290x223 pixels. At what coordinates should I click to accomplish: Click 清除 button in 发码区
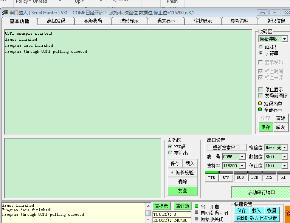point(183,181)
